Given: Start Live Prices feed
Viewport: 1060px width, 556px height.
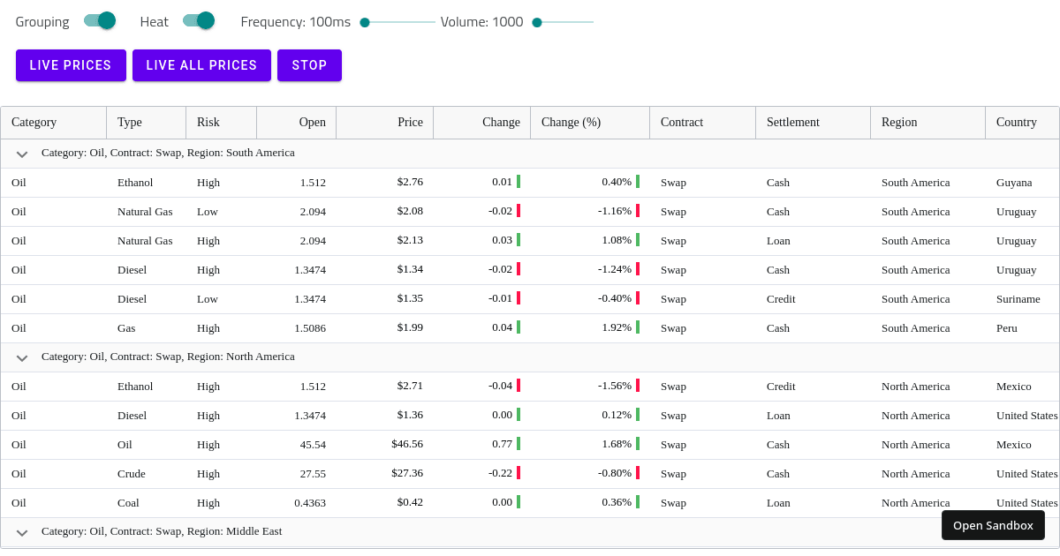Looking at the screenshot, I should tap(71, 65).
